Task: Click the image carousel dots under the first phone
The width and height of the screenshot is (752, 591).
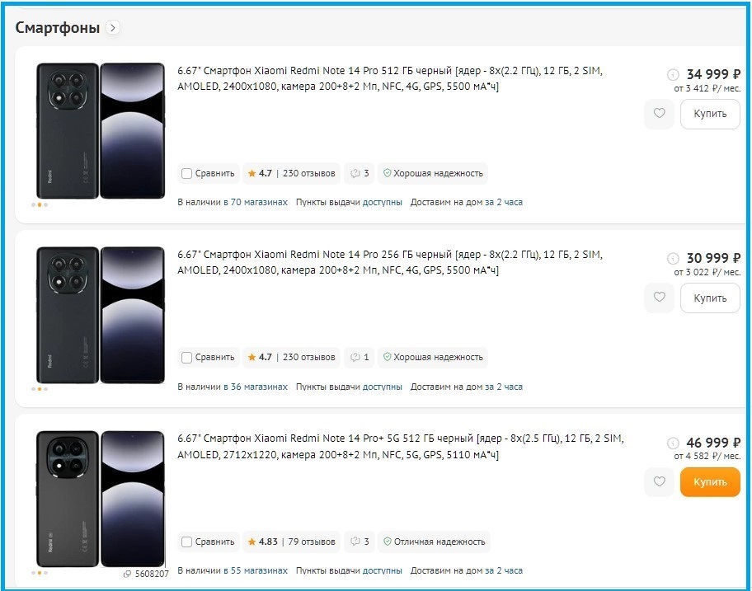Action: click(40, 204)
